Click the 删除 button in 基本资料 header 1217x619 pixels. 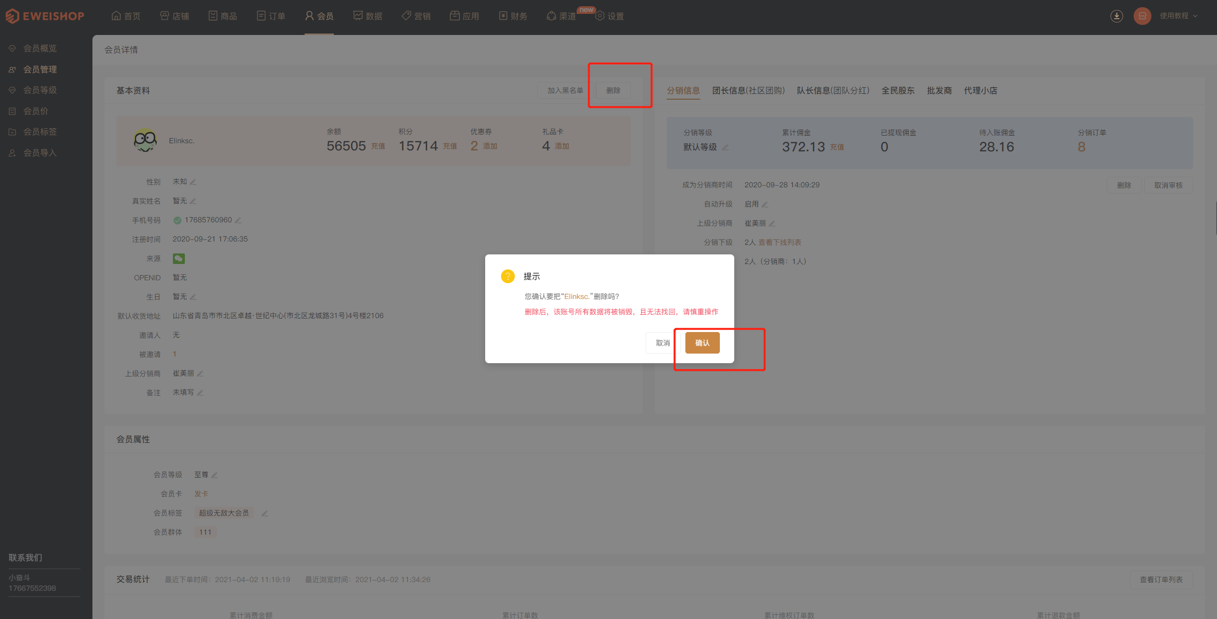click(613, 90)
